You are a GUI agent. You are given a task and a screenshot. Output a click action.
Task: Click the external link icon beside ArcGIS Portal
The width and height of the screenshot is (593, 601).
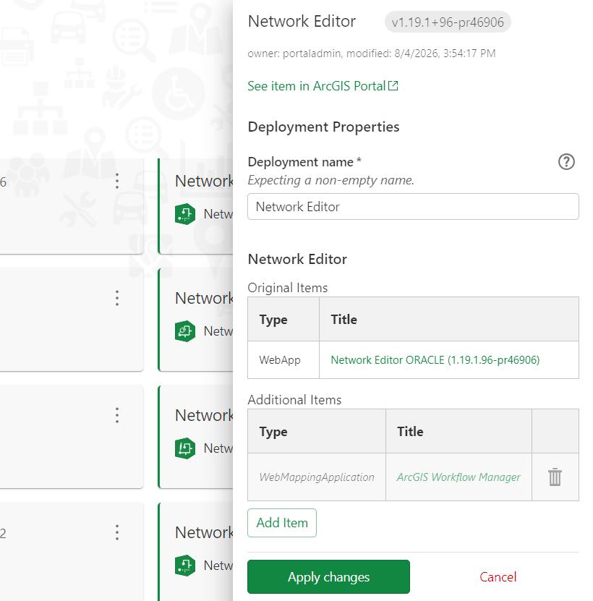click(393, 85)
